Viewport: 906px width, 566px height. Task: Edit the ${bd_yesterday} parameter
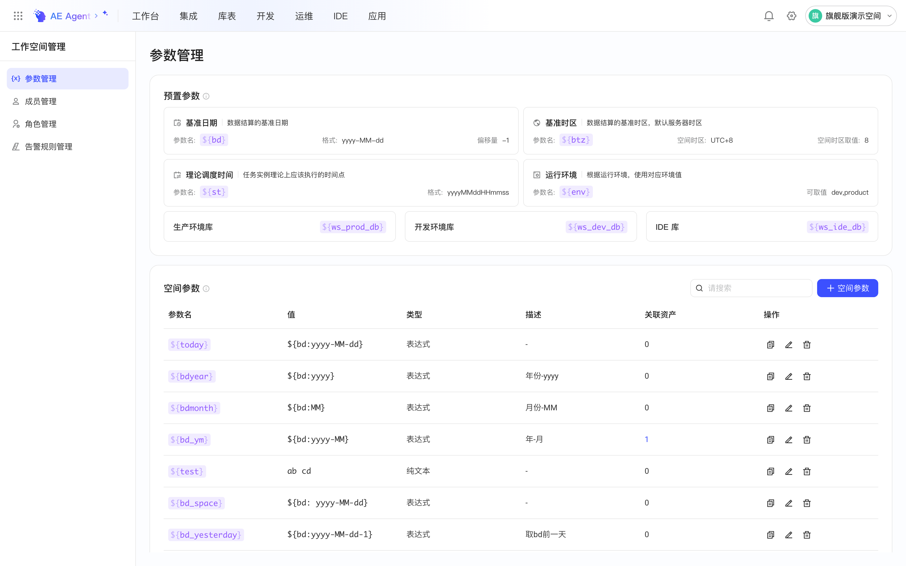789,535
